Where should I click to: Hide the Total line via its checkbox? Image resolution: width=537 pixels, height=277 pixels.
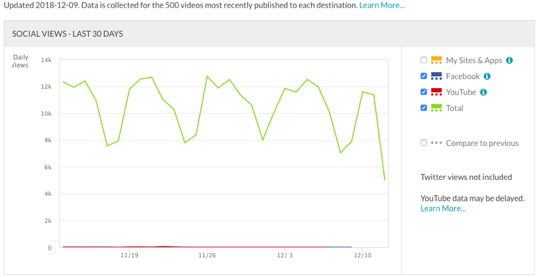pos(424,108)
